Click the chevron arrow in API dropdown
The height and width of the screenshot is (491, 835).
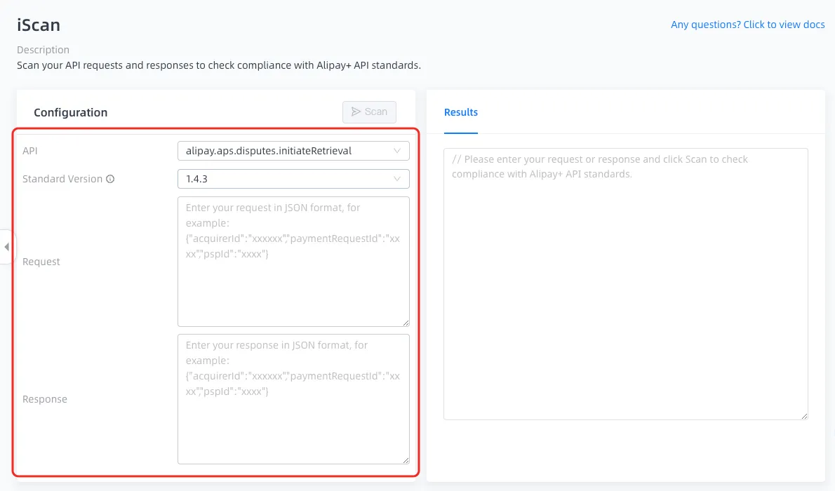(x=397, y=151)
